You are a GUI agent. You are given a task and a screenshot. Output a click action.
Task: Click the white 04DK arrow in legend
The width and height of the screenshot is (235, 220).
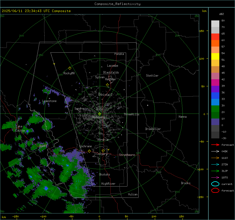click(215, 151)
